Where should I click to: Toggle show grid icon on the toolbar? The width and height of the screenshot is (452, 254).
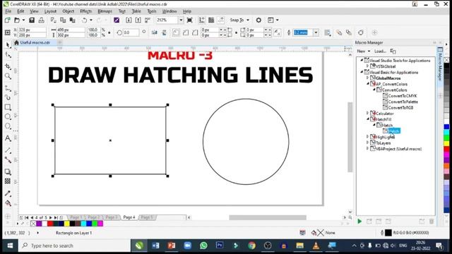(211, 20)
